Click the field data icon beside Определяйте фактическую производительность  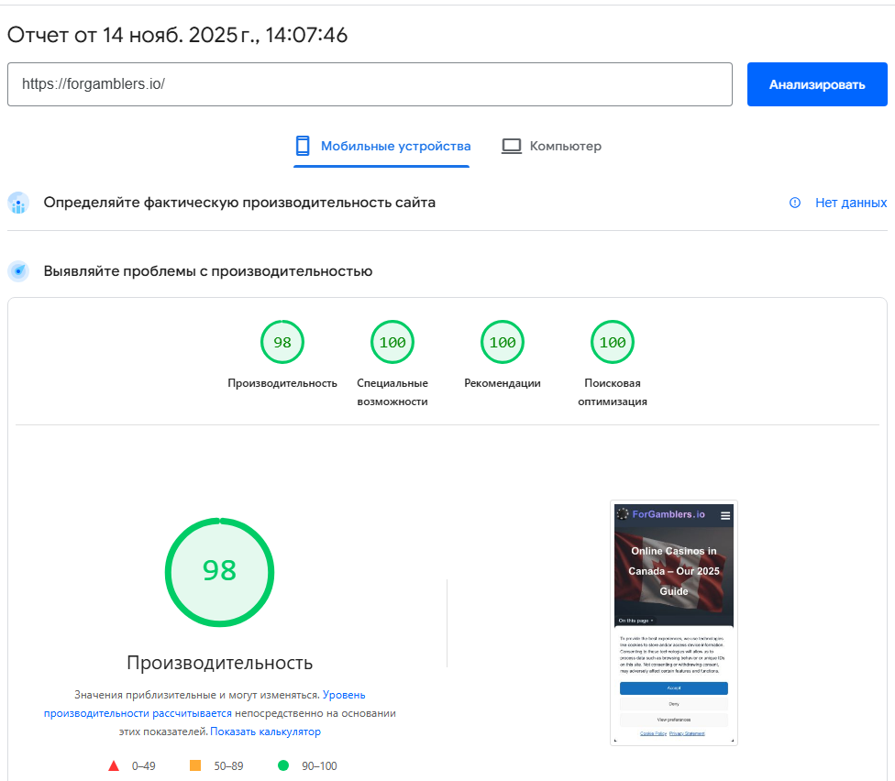(18, 203)
